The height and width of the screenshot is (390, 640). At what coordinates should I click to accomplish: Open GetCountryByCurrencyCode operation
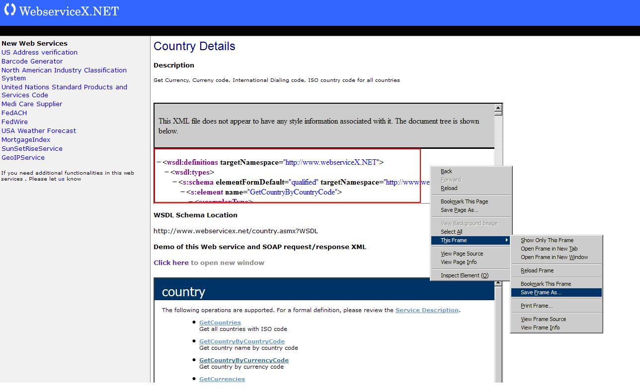244,360
